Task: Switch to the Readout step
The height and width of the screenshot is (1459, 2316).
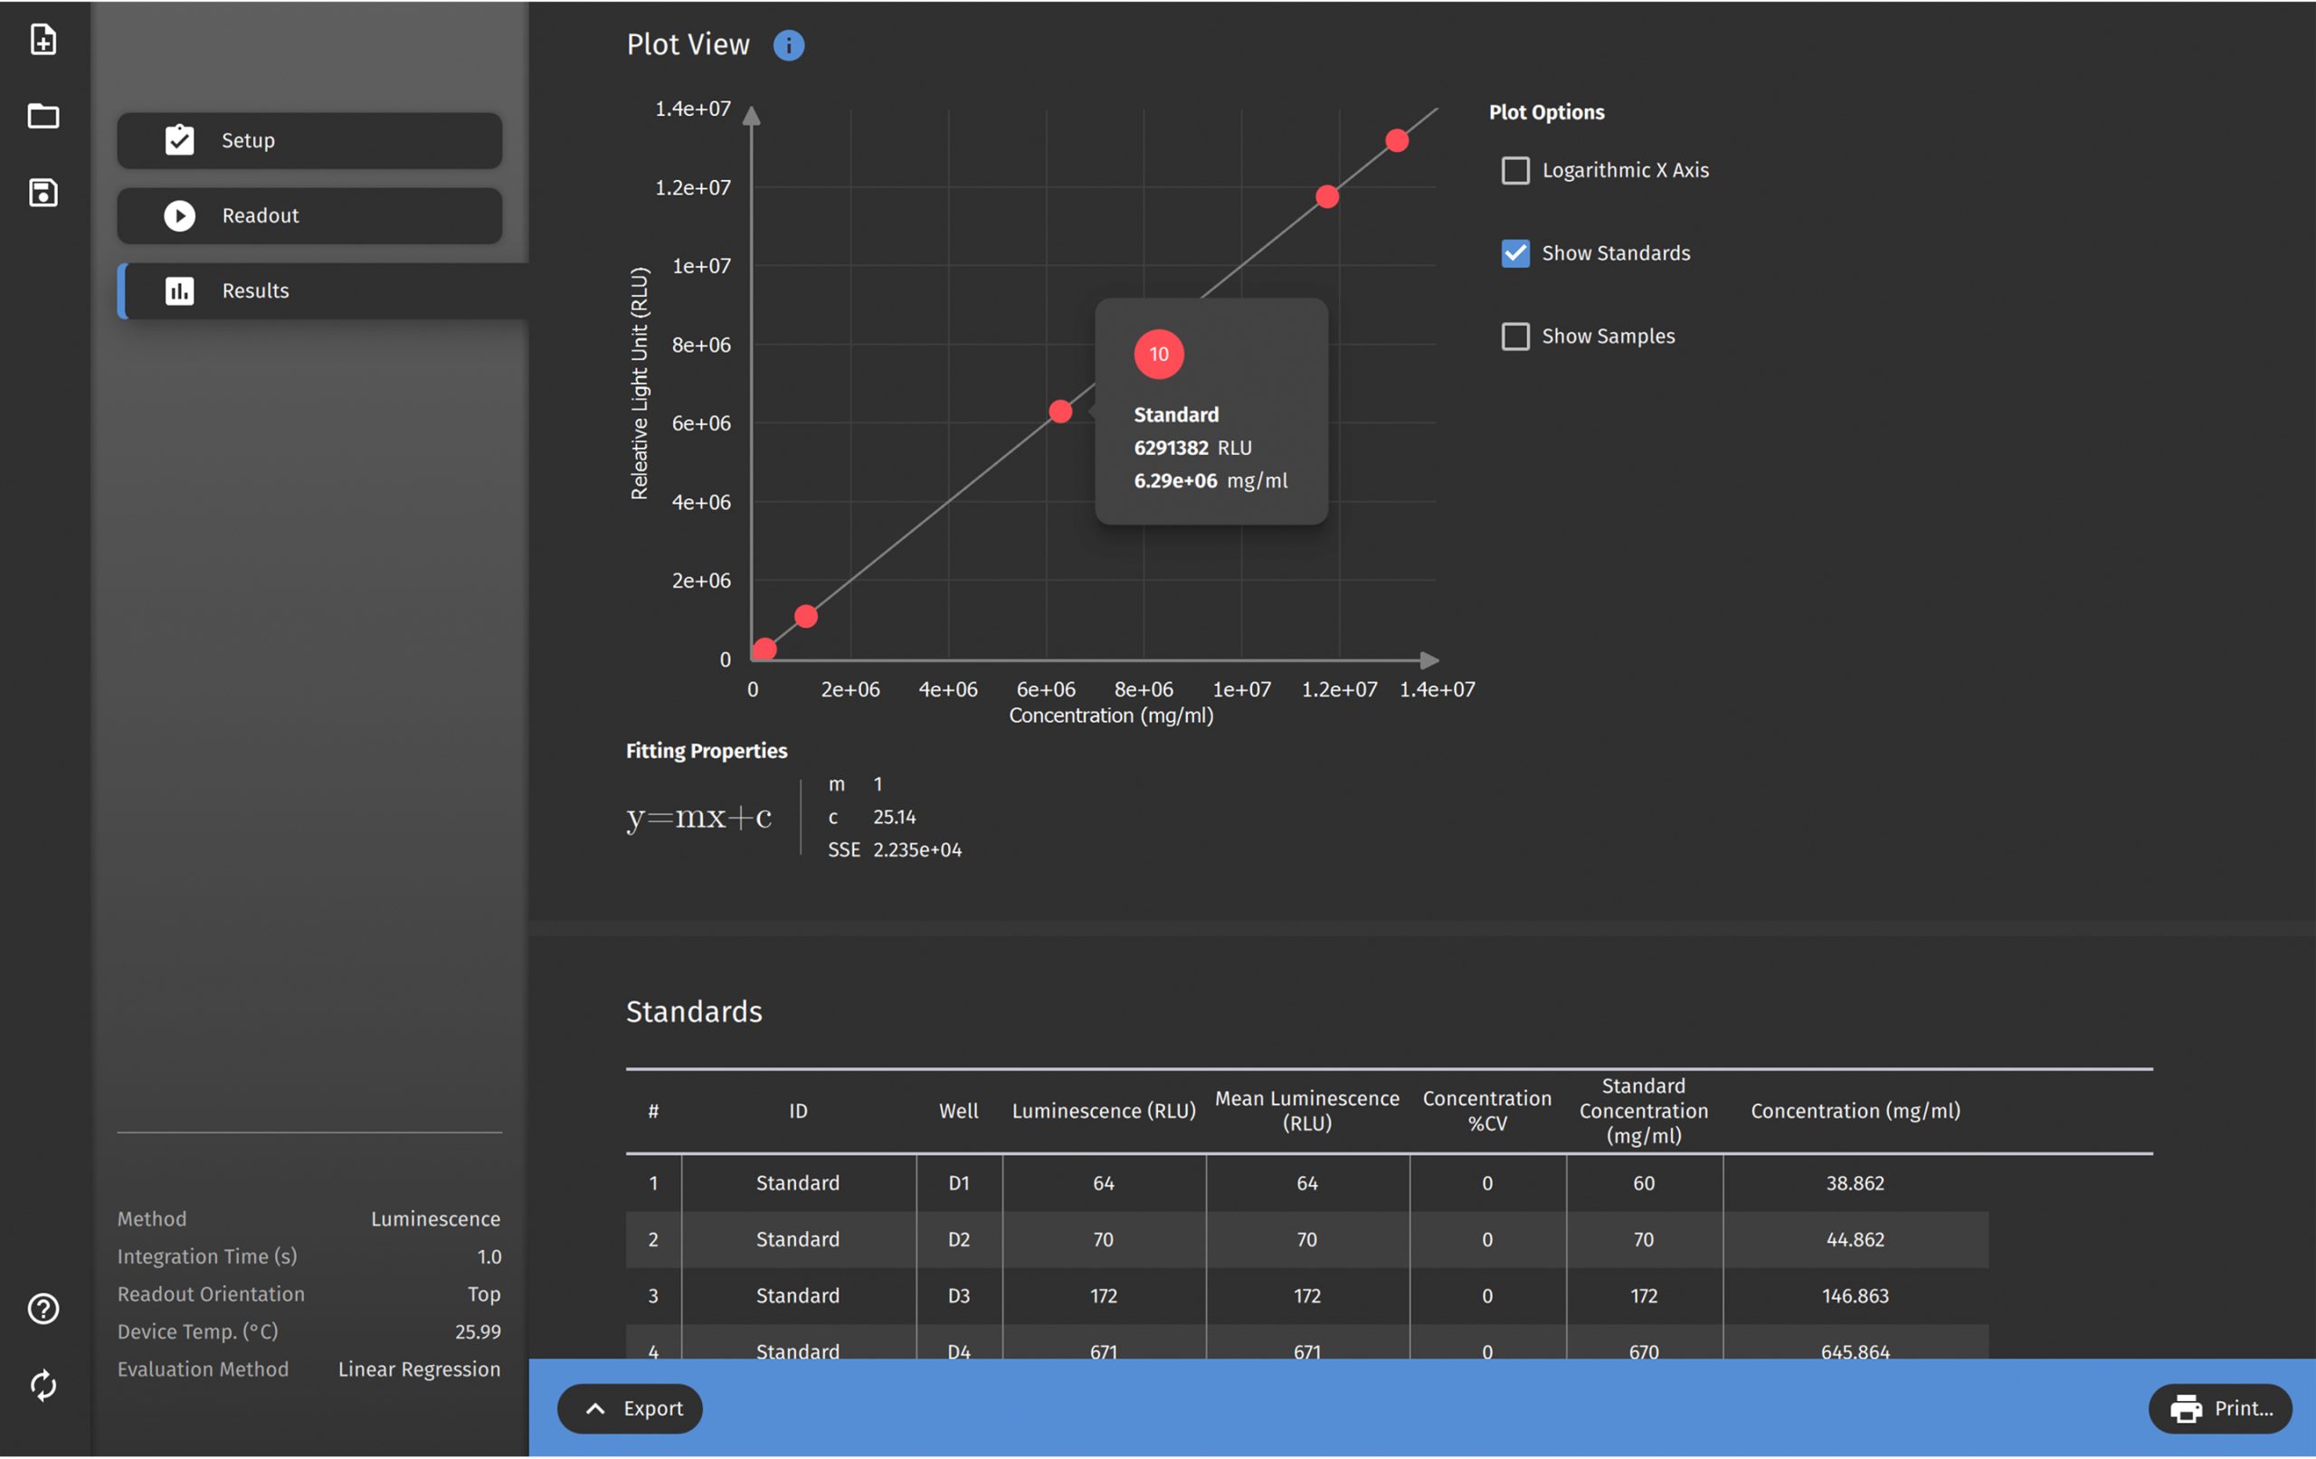Action: coord(309,216)
